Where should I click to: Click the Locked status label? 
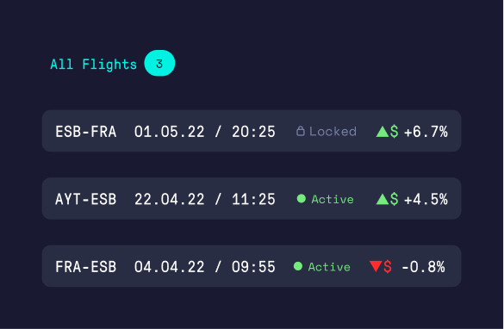click(x=333, y=132)
